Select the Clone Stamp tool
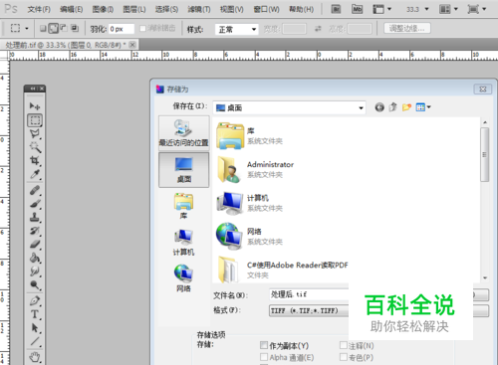 tap(35, 217)
